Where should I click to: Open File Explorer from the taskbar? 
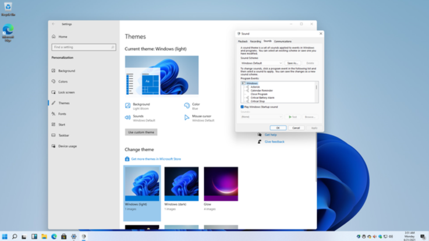(44, 236)
